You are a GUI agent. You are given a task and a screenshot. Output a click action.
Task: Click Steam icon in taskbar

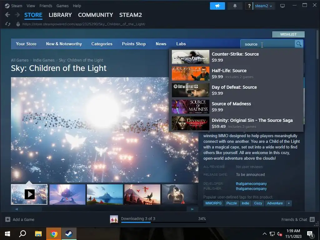coord(69,234)
